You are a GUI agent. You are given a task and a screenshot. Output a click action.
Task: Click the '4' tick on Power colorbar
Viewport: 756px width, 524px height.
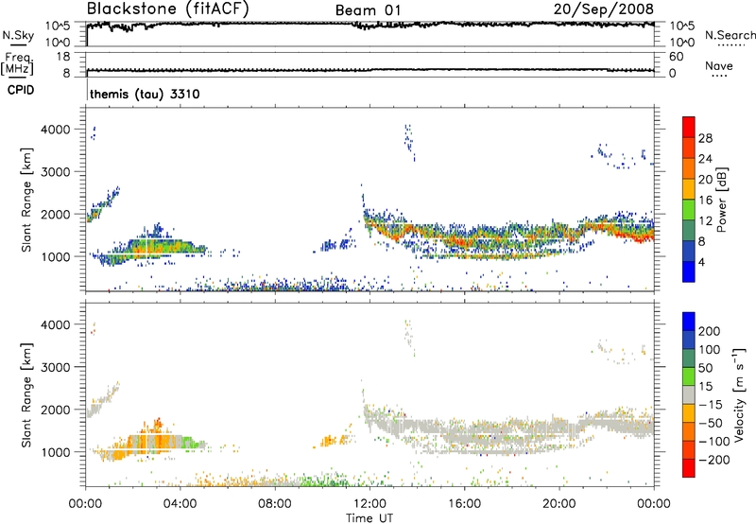(x=701, y=262)
